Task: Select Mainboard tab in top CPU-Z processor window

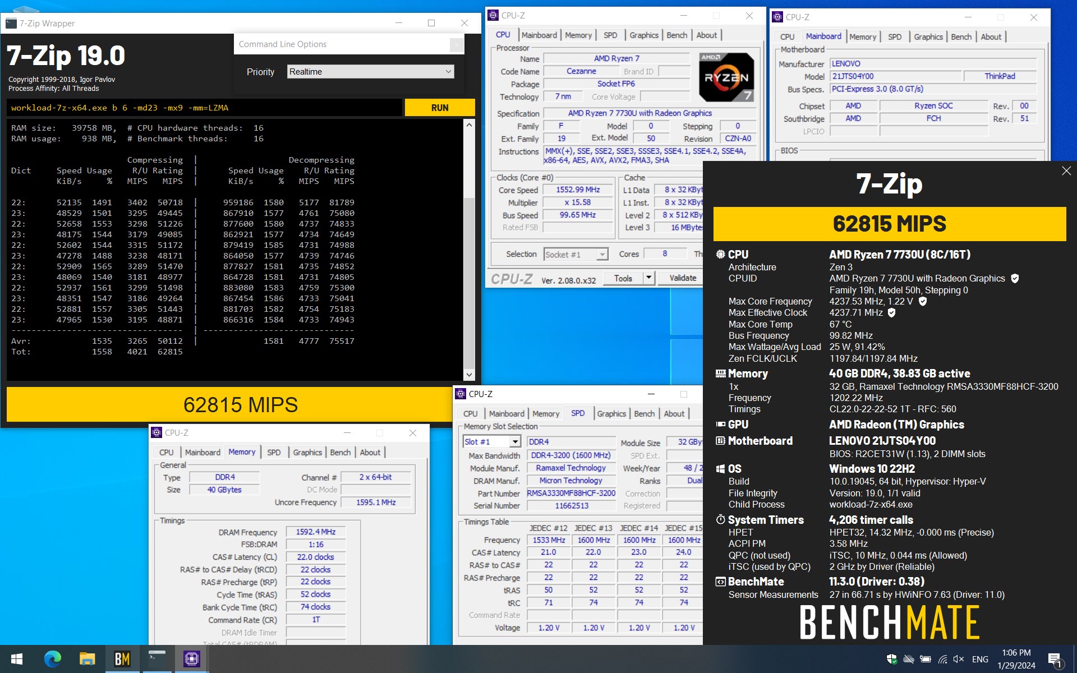Action: pyautogui.click(x=539, y=35)
